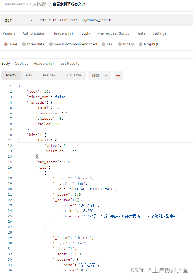Click the "_shards" key on line 4
The width and height of the screenshot is (193, 276).
tap(37, 102)
